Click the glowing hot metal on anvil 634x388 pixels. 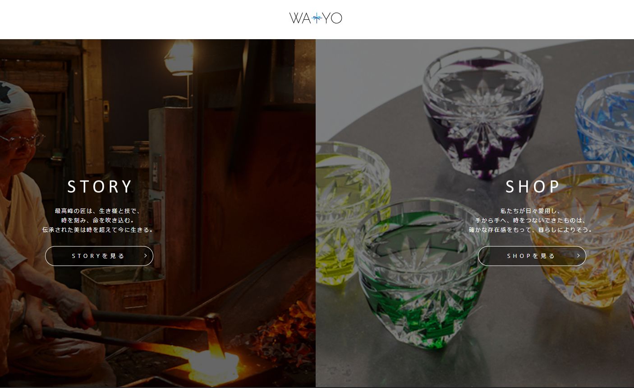(x=212, y=361)
